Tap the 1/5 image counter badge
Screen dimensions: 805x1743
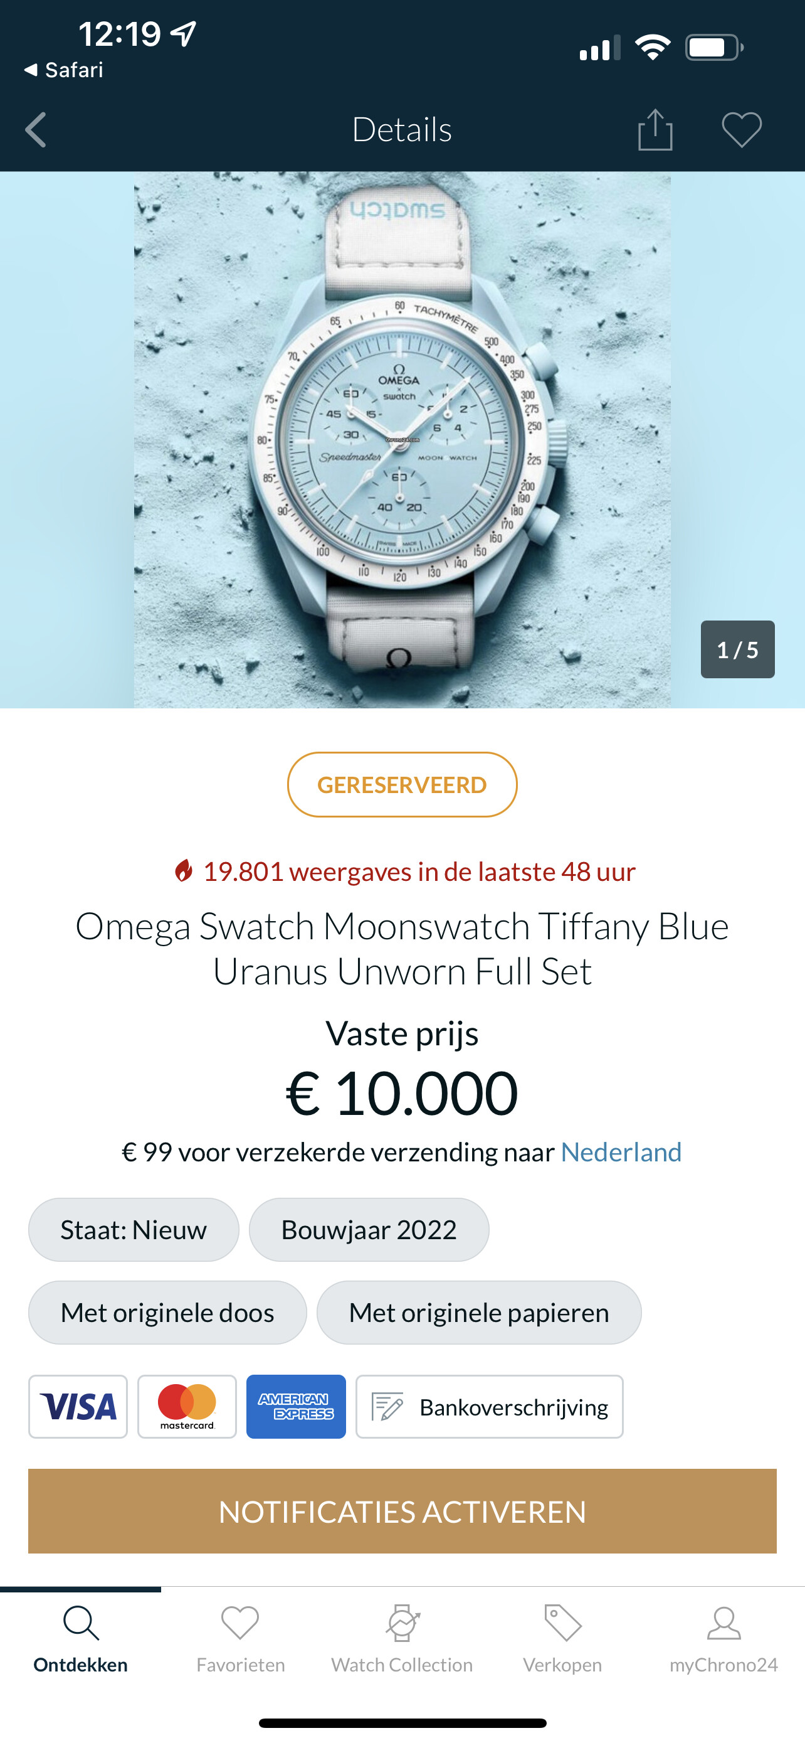[737, 649]
